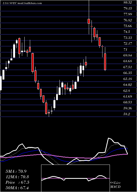Click the 76.82 price axis label
Screen dimensions: 137x192
pyautogui.click(x=128, y=20)
